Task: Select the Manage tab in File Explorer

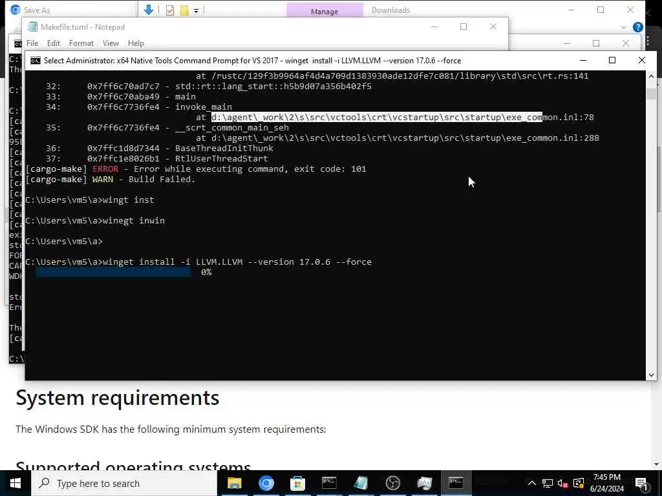Action: click(x=325, y=11)
